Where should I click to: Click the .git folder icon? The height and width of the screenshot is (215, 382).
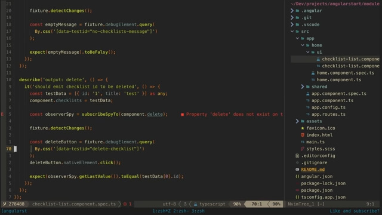pyautogui.click(x=297, y=17)
